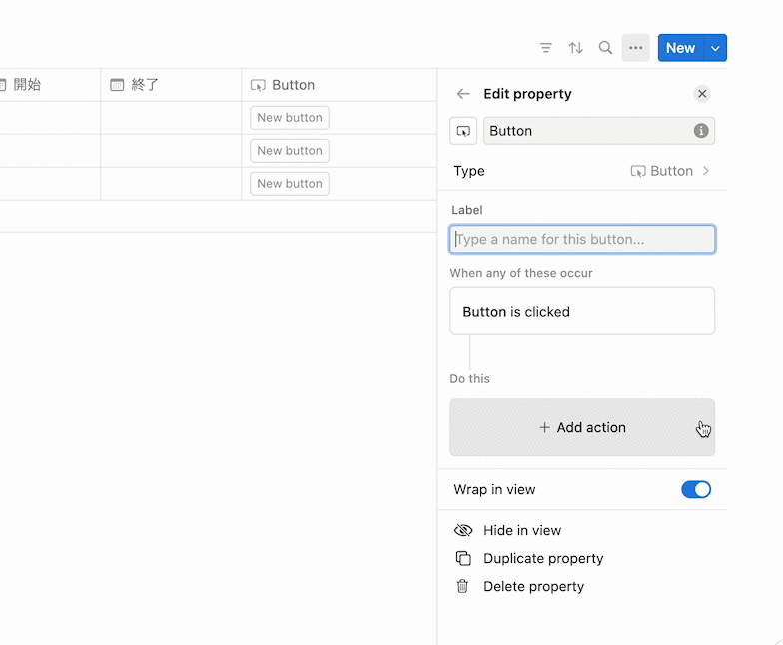Open the filter icon in toolbar
Image resolution: width=783 pixels, height=645 pixels.
[545, 48]
